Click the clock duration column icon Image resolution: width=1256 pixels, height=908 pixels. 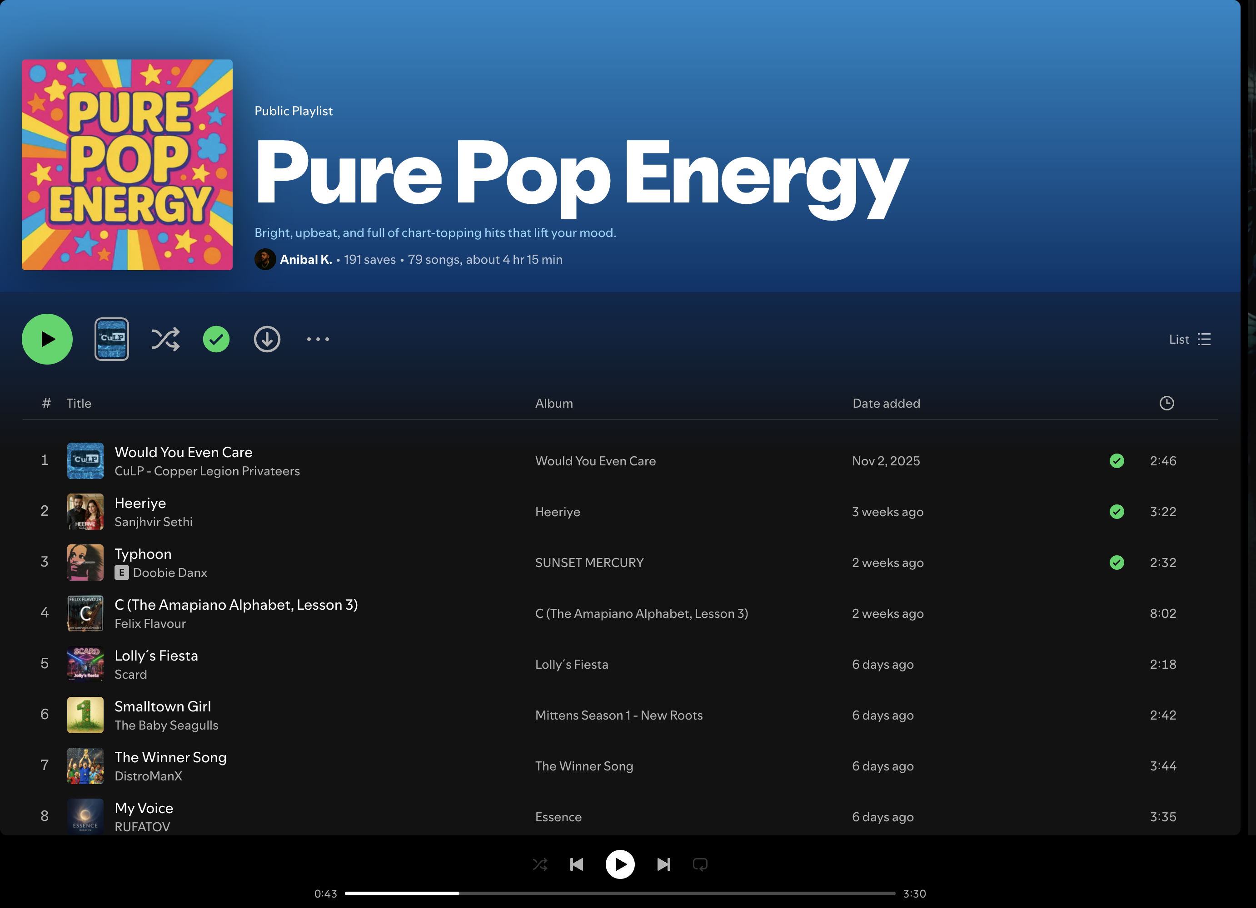tap(1166, 403)
